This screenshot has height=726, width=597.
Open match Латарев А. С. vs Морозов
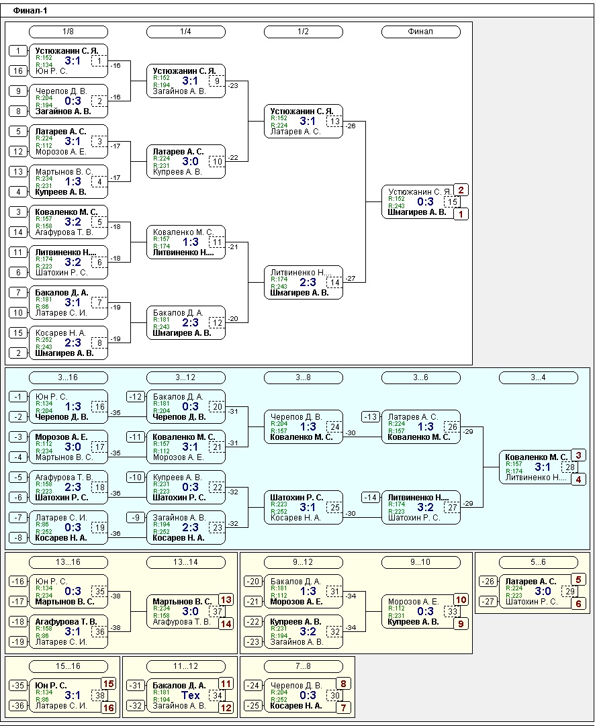[x=68, y=141]
